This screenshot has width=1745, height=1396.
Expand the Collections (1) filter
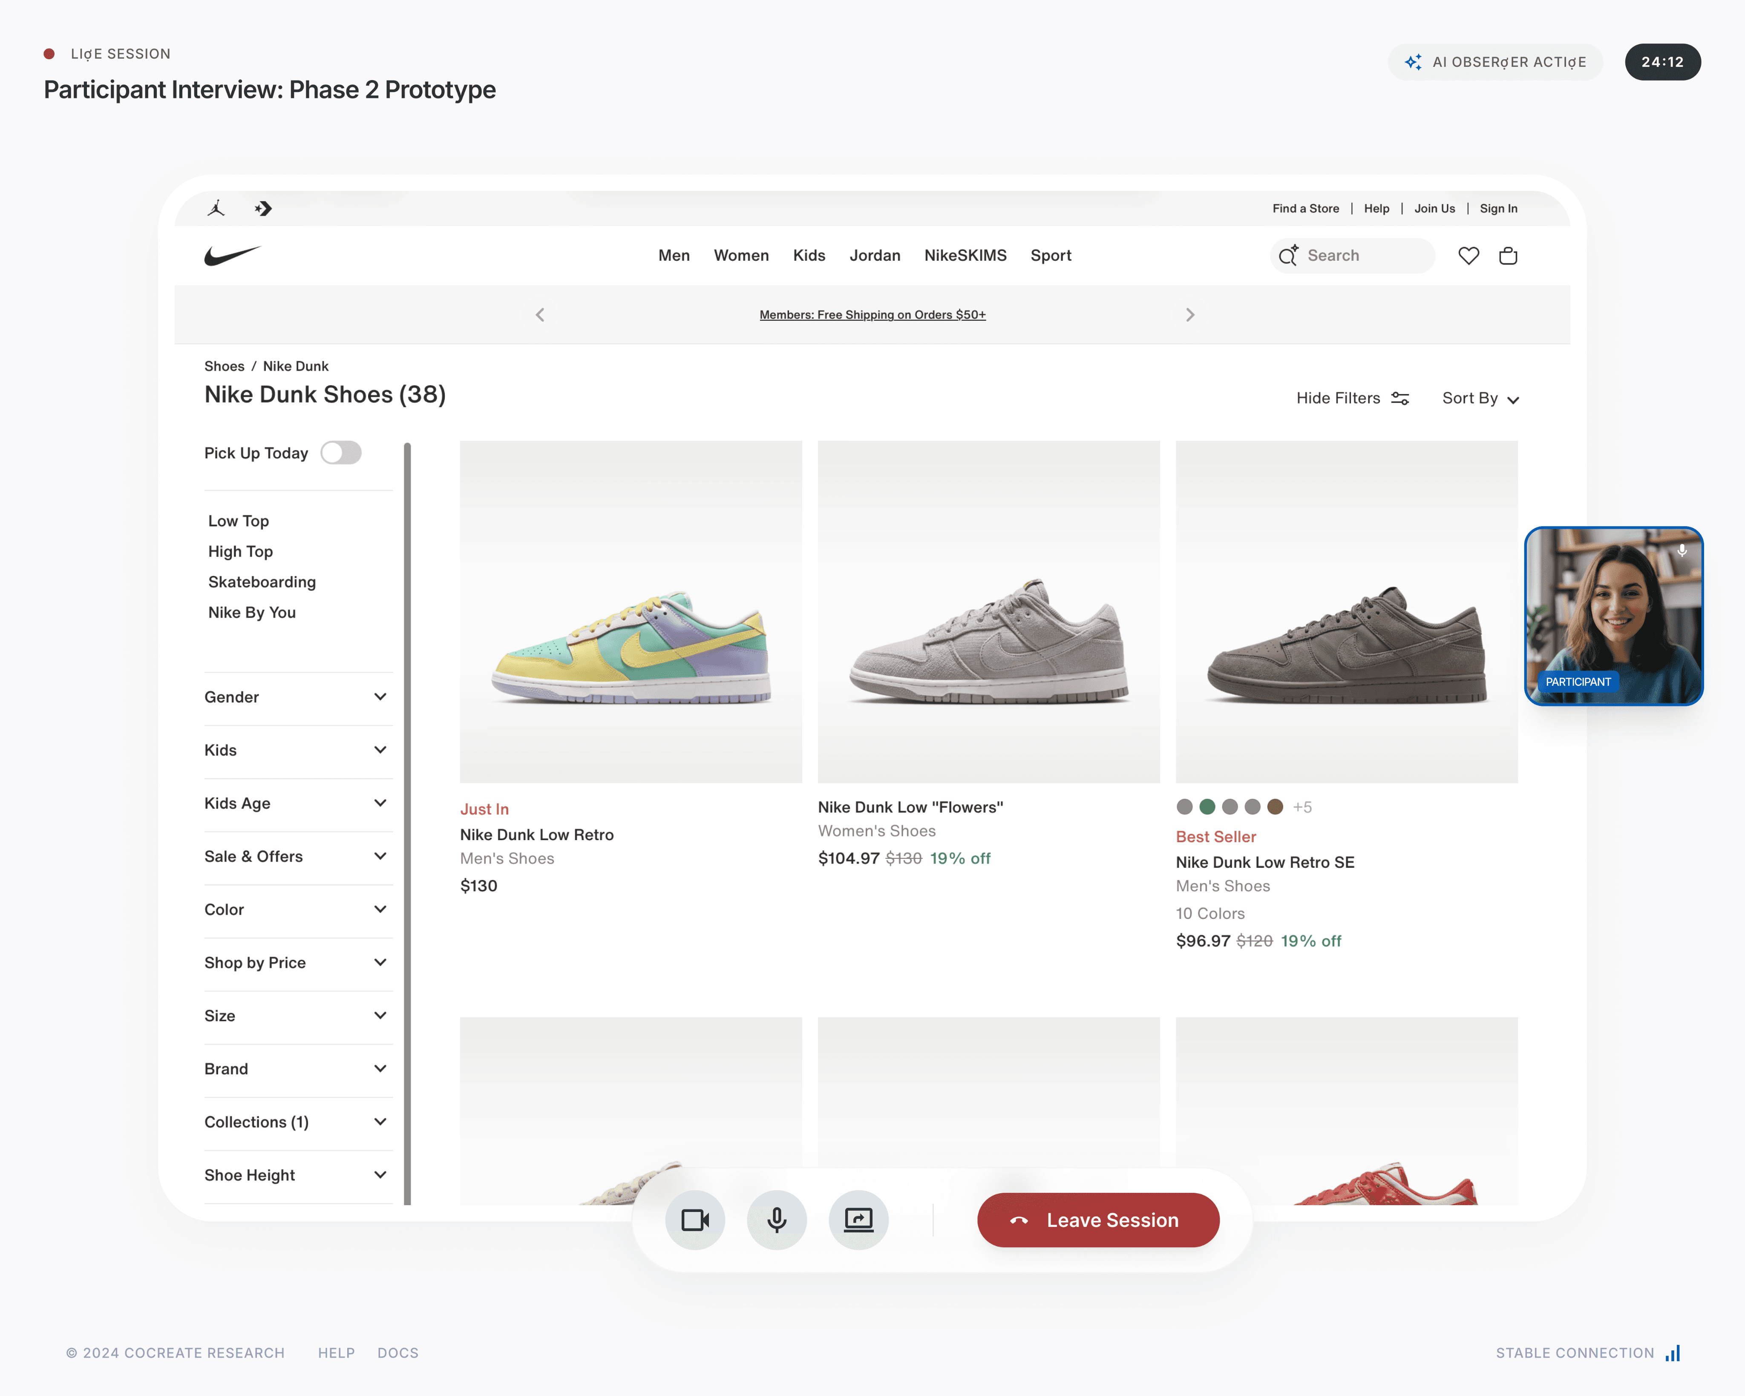296,1122
